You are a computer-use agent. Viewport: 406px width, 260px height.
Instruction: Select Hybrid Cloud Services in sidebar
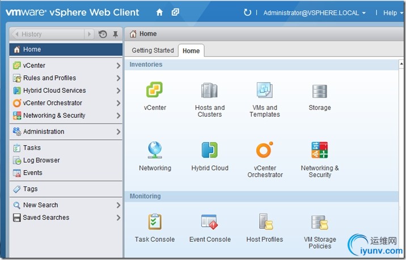click(66, 90)
